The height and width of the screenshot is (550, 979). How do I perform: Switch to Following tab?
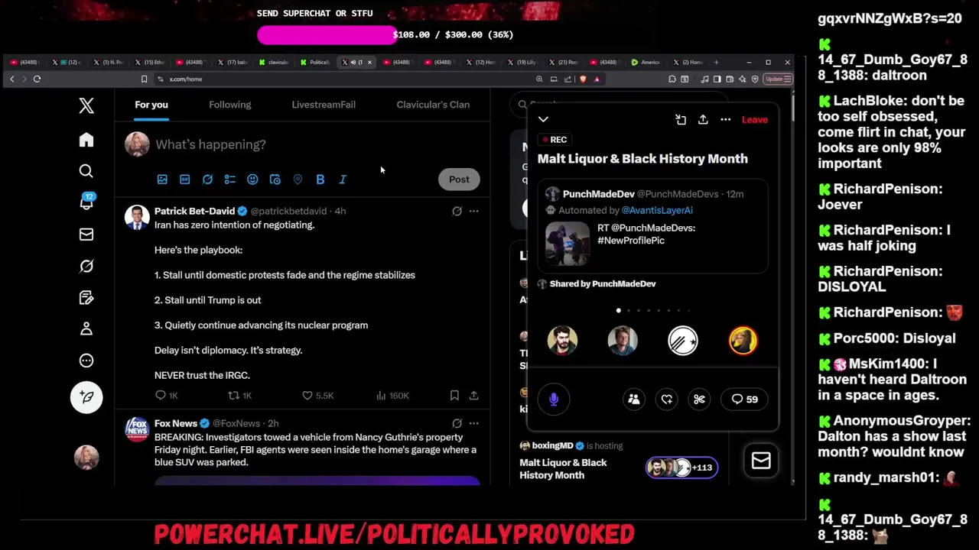[230, 105]
